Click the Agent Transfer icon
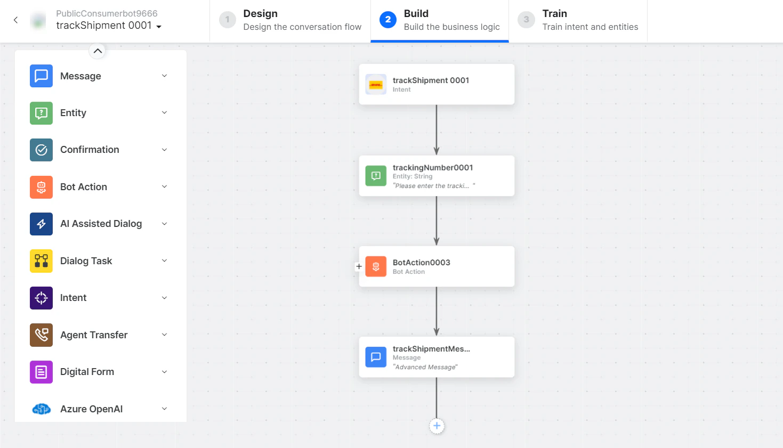The height and width of the screenshot is (448, 783). 41,335
